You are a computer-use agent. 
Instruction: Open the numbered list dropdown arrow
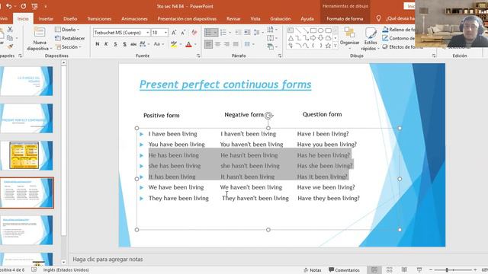coord(230,32)
